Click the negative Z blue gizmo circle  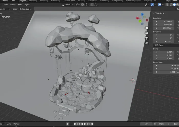[x=142, y=24]
